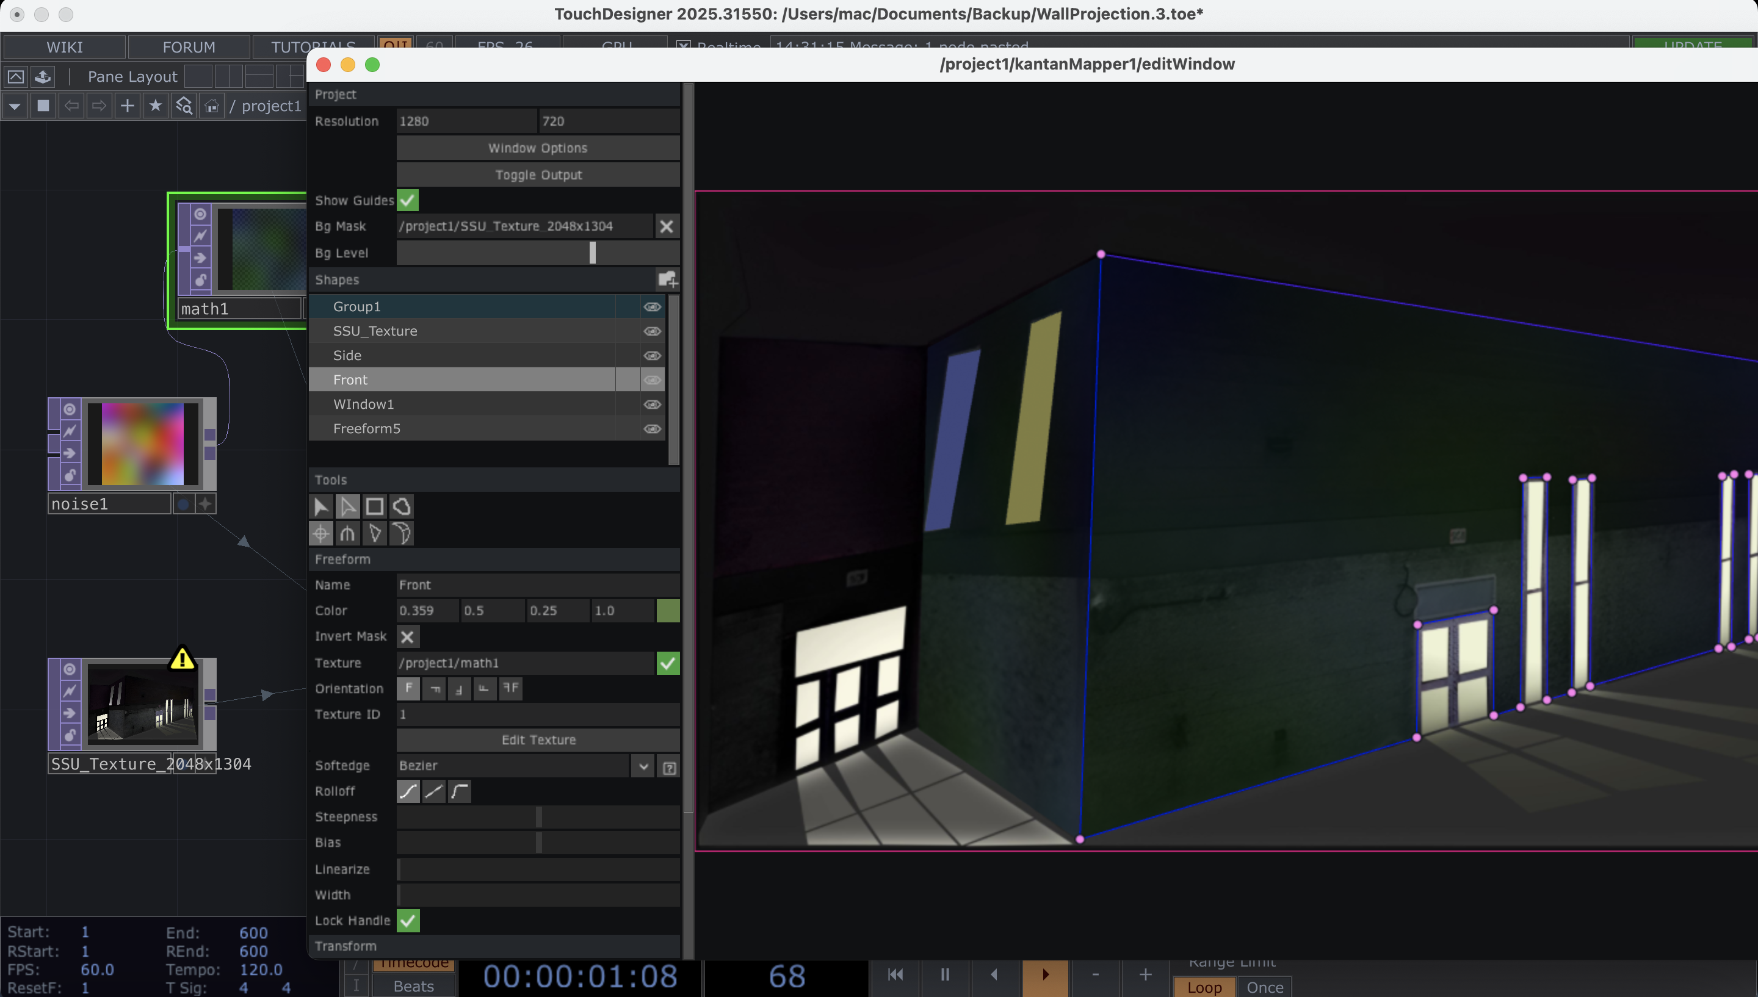
Task: Open the TUTORIALS menu item
Action: 311,46
